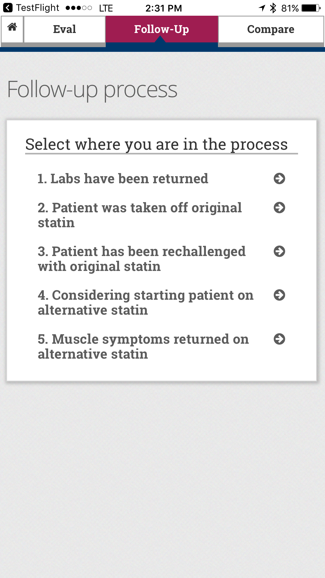Tap the Home icon
Image resolution: width=325 pixels, height=578 pixels.
[x=12, y=27]
